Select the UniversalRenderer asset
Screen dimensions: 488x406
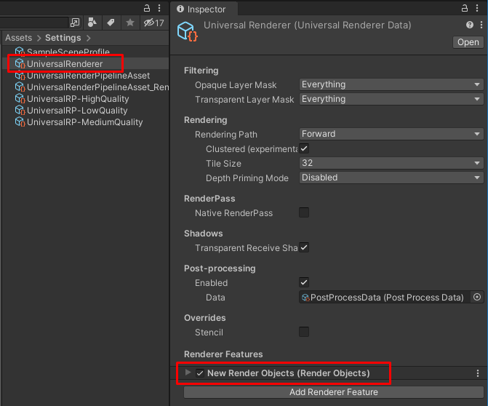click(64, 64)
